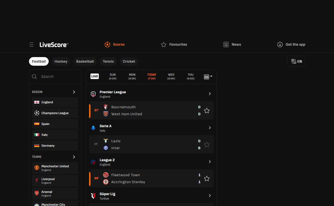
Task: Click the Süper Lig chevron arrow
Action: tap(210, 196)
